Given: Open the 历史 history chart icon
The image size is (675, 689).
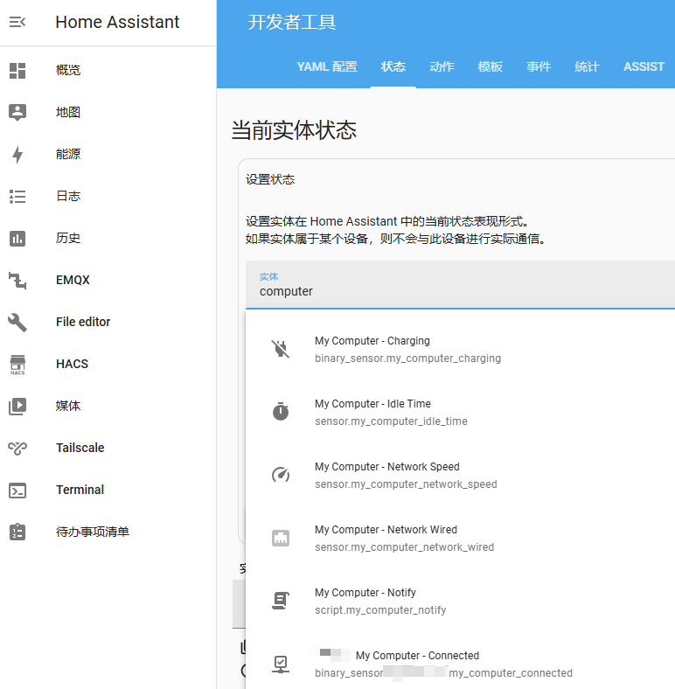Looking at the screenshot, I should pos(17,239).
